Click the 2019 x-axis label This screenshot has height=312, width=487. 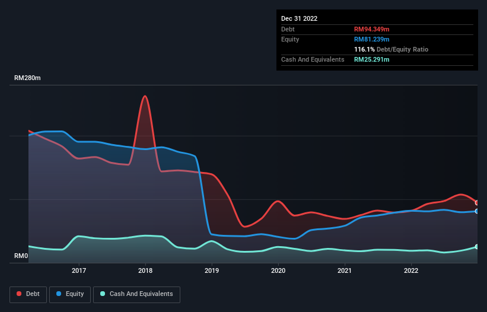pos(212,270)
